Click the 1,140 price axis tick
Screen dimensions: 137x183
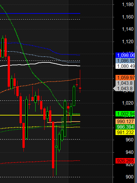[128, 29]
